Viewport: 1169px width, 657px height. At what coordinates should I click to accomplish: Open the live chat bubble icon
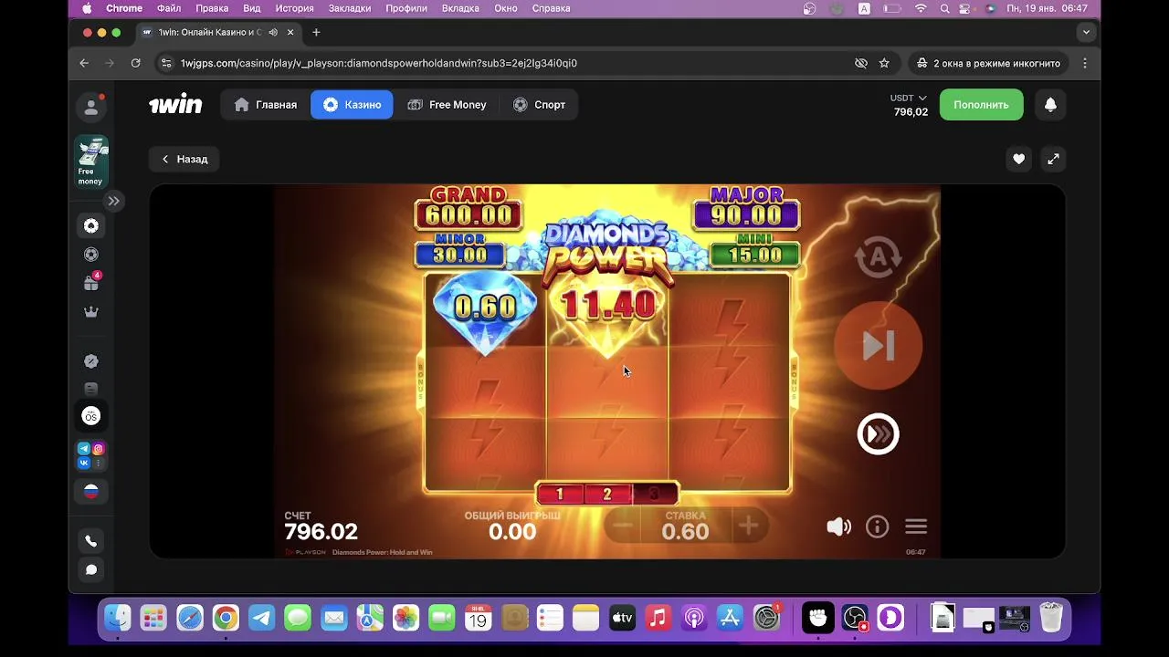click(91, 570)
